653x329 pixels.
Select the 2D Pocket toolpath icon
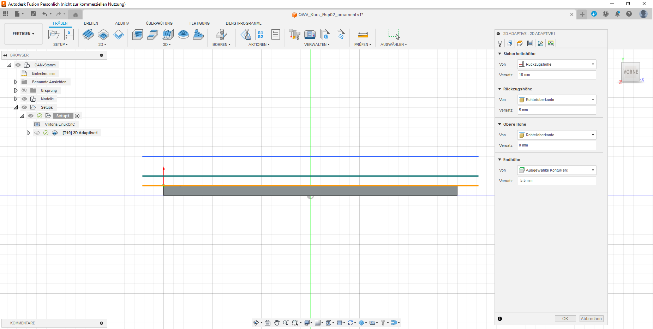coord(103,35)
